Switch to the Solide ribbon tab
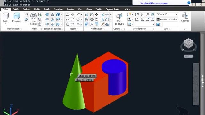Screen dimensions: 205x115 coord(16,9)
